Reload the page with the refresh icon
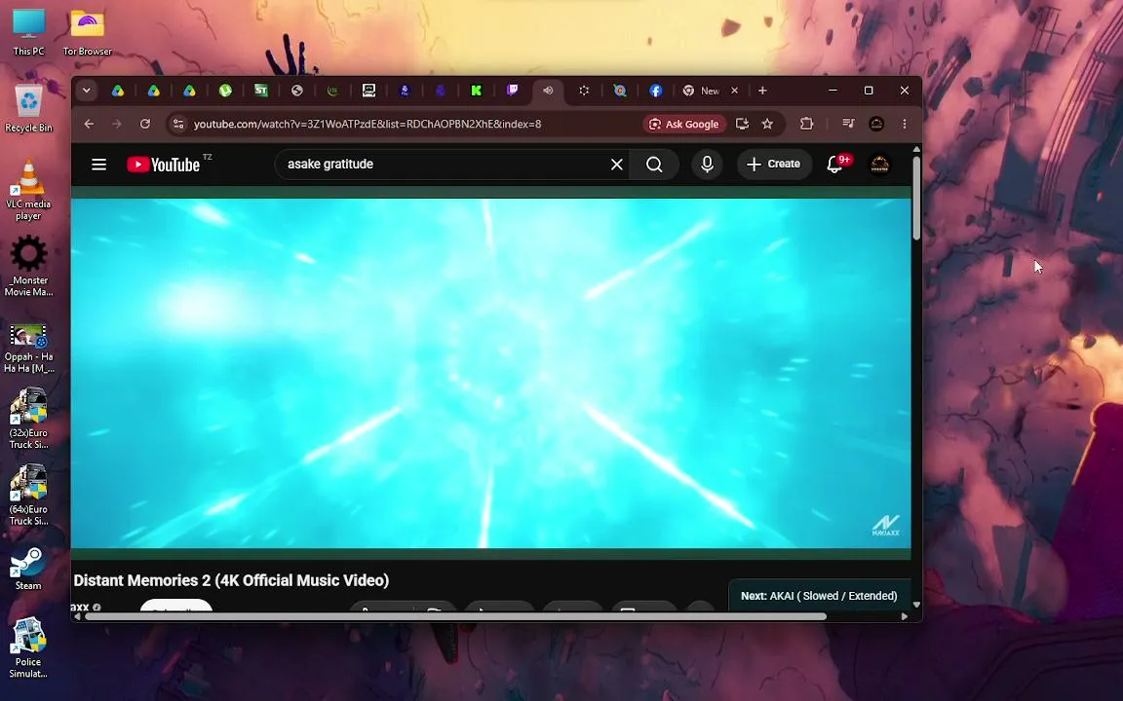This screenshot has width=1123, height=701. coord(145,124)
